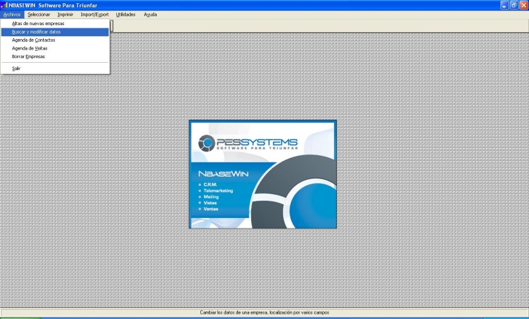Click Salir to exit application

(55, 69)
